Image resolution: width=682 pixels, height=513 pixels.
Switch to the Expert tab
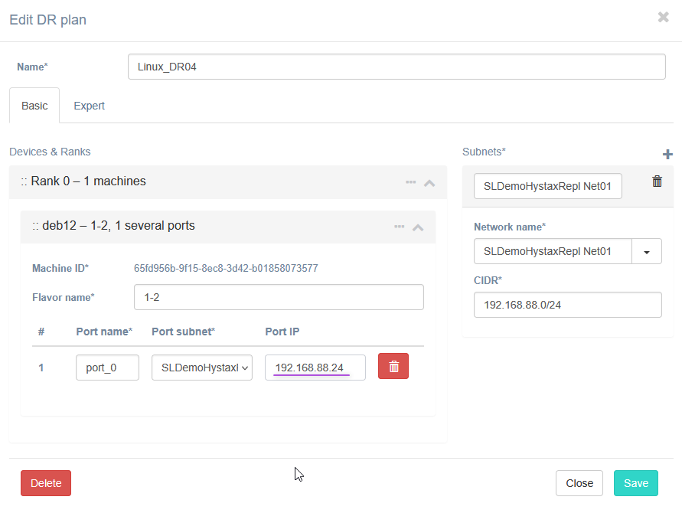[x=89, y=106]
